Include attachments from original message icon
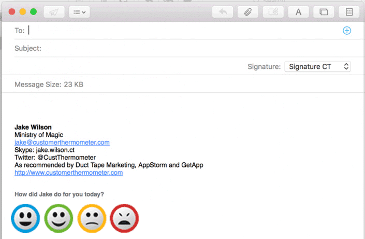The width and height of the screenshot is (365, 239). coord(273,12)
